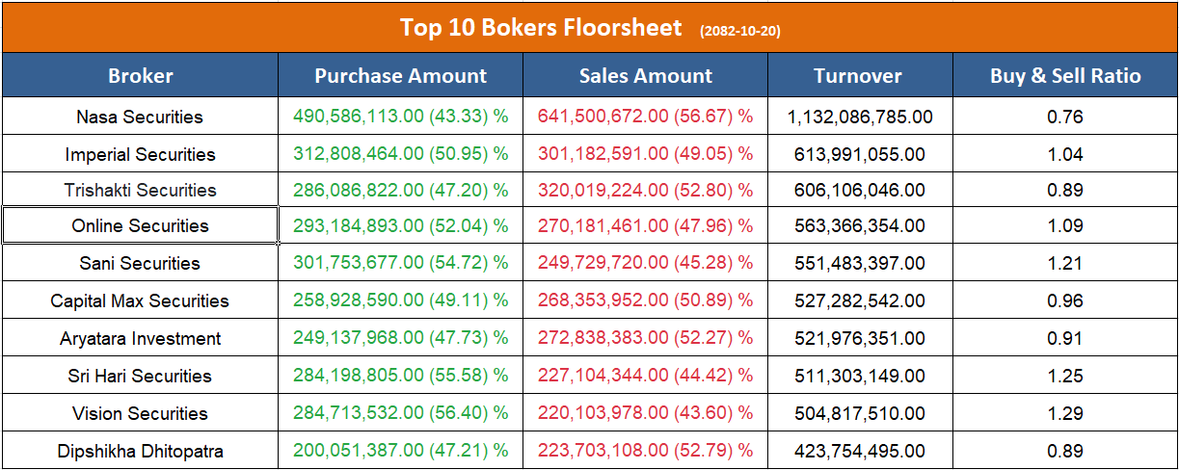Click the Buy & Sell Ratio header
This screenshot has width=1179, height=470.
coord(1065,76)
